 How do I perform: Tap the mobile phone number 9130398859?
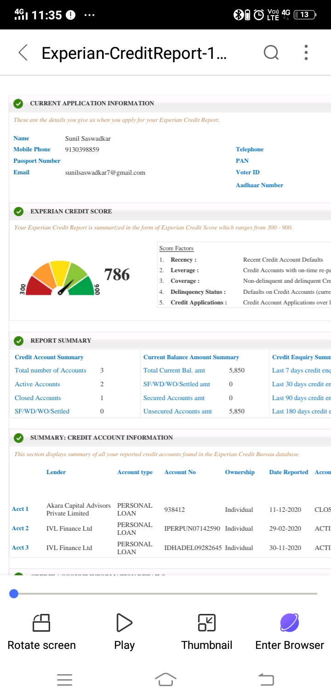coord(82,149)
